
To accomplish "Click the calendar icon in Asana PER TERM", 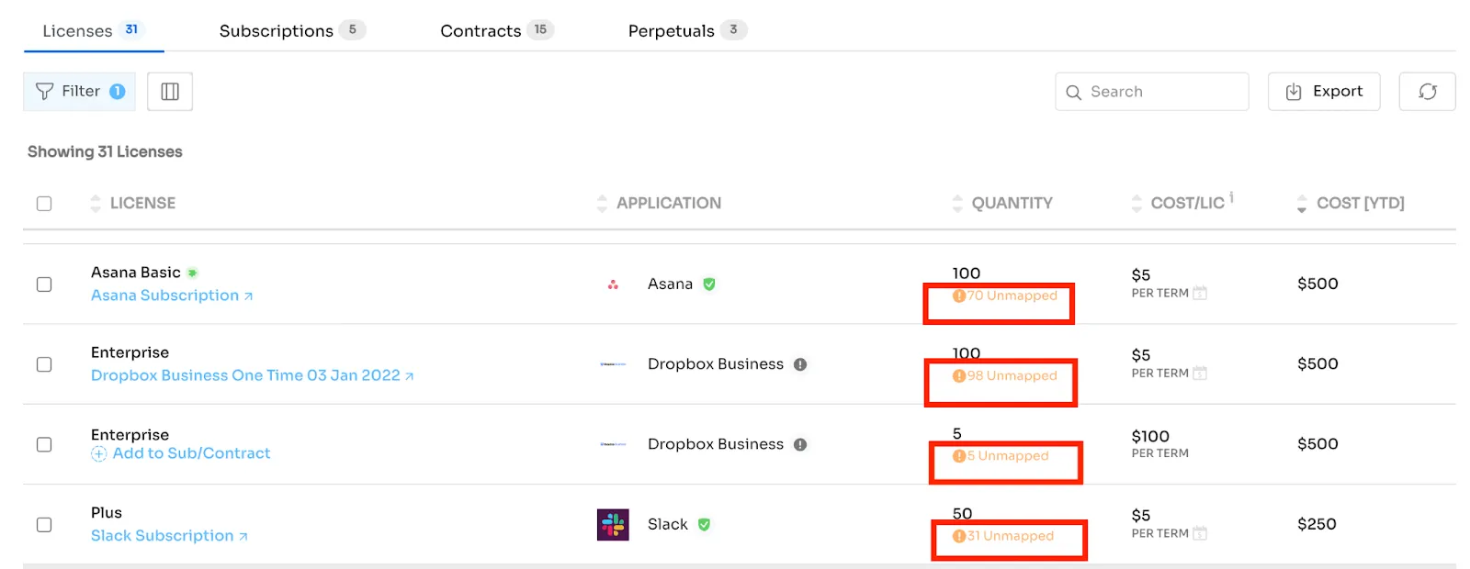I will point(1200,294).
